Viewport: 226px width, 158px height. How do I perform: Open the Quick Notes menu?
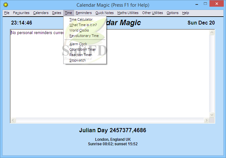tap(105, 13)
